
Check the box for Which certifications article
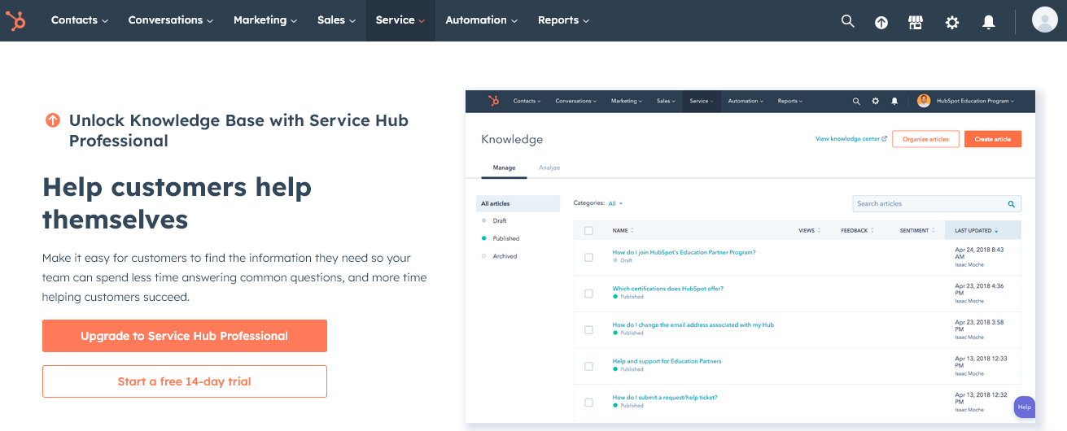[x=588, y=294]
